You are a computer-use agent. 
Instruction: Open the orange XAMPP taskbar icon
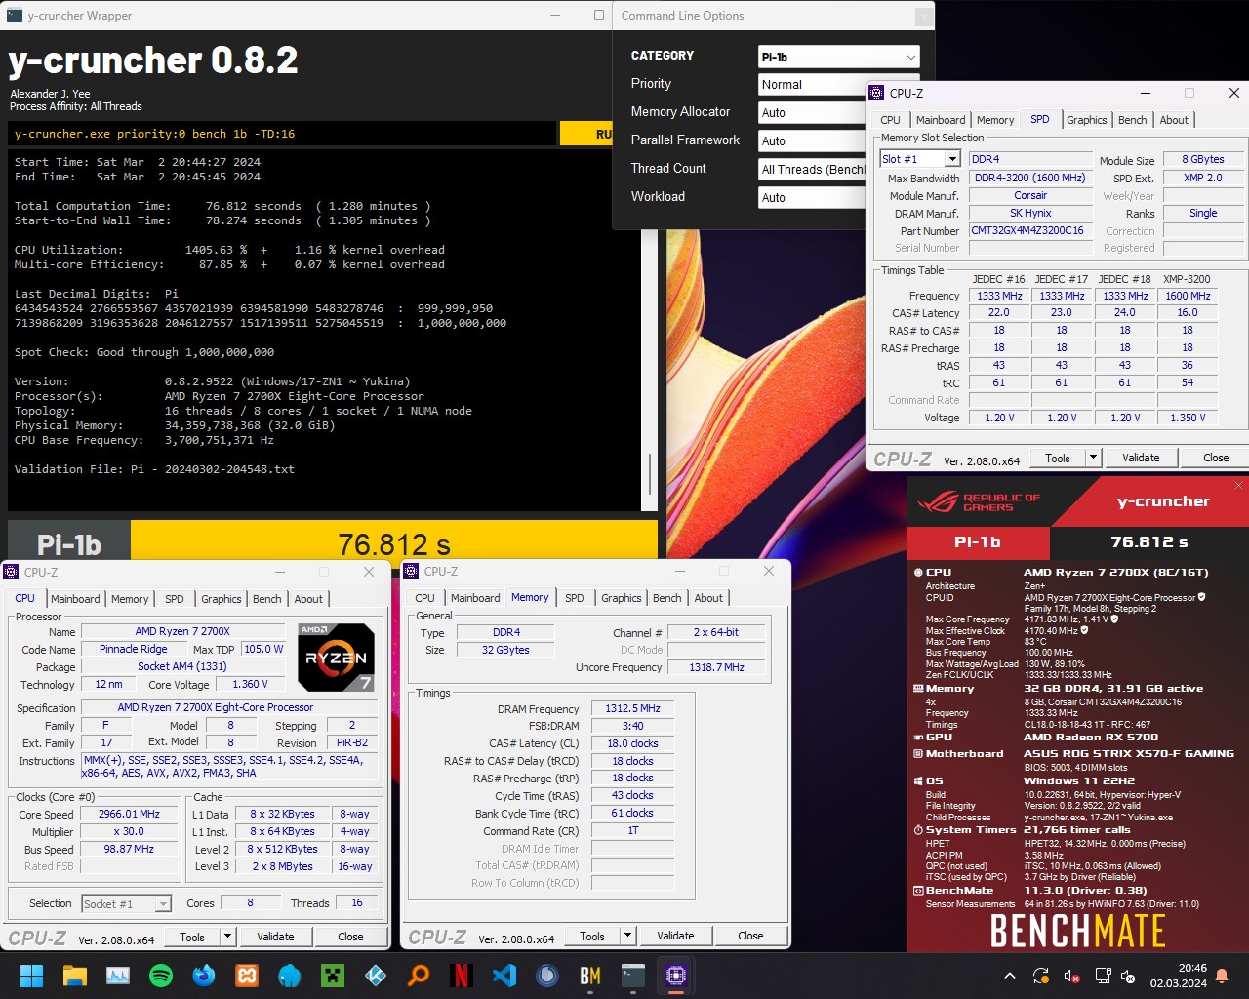point(247,975)
